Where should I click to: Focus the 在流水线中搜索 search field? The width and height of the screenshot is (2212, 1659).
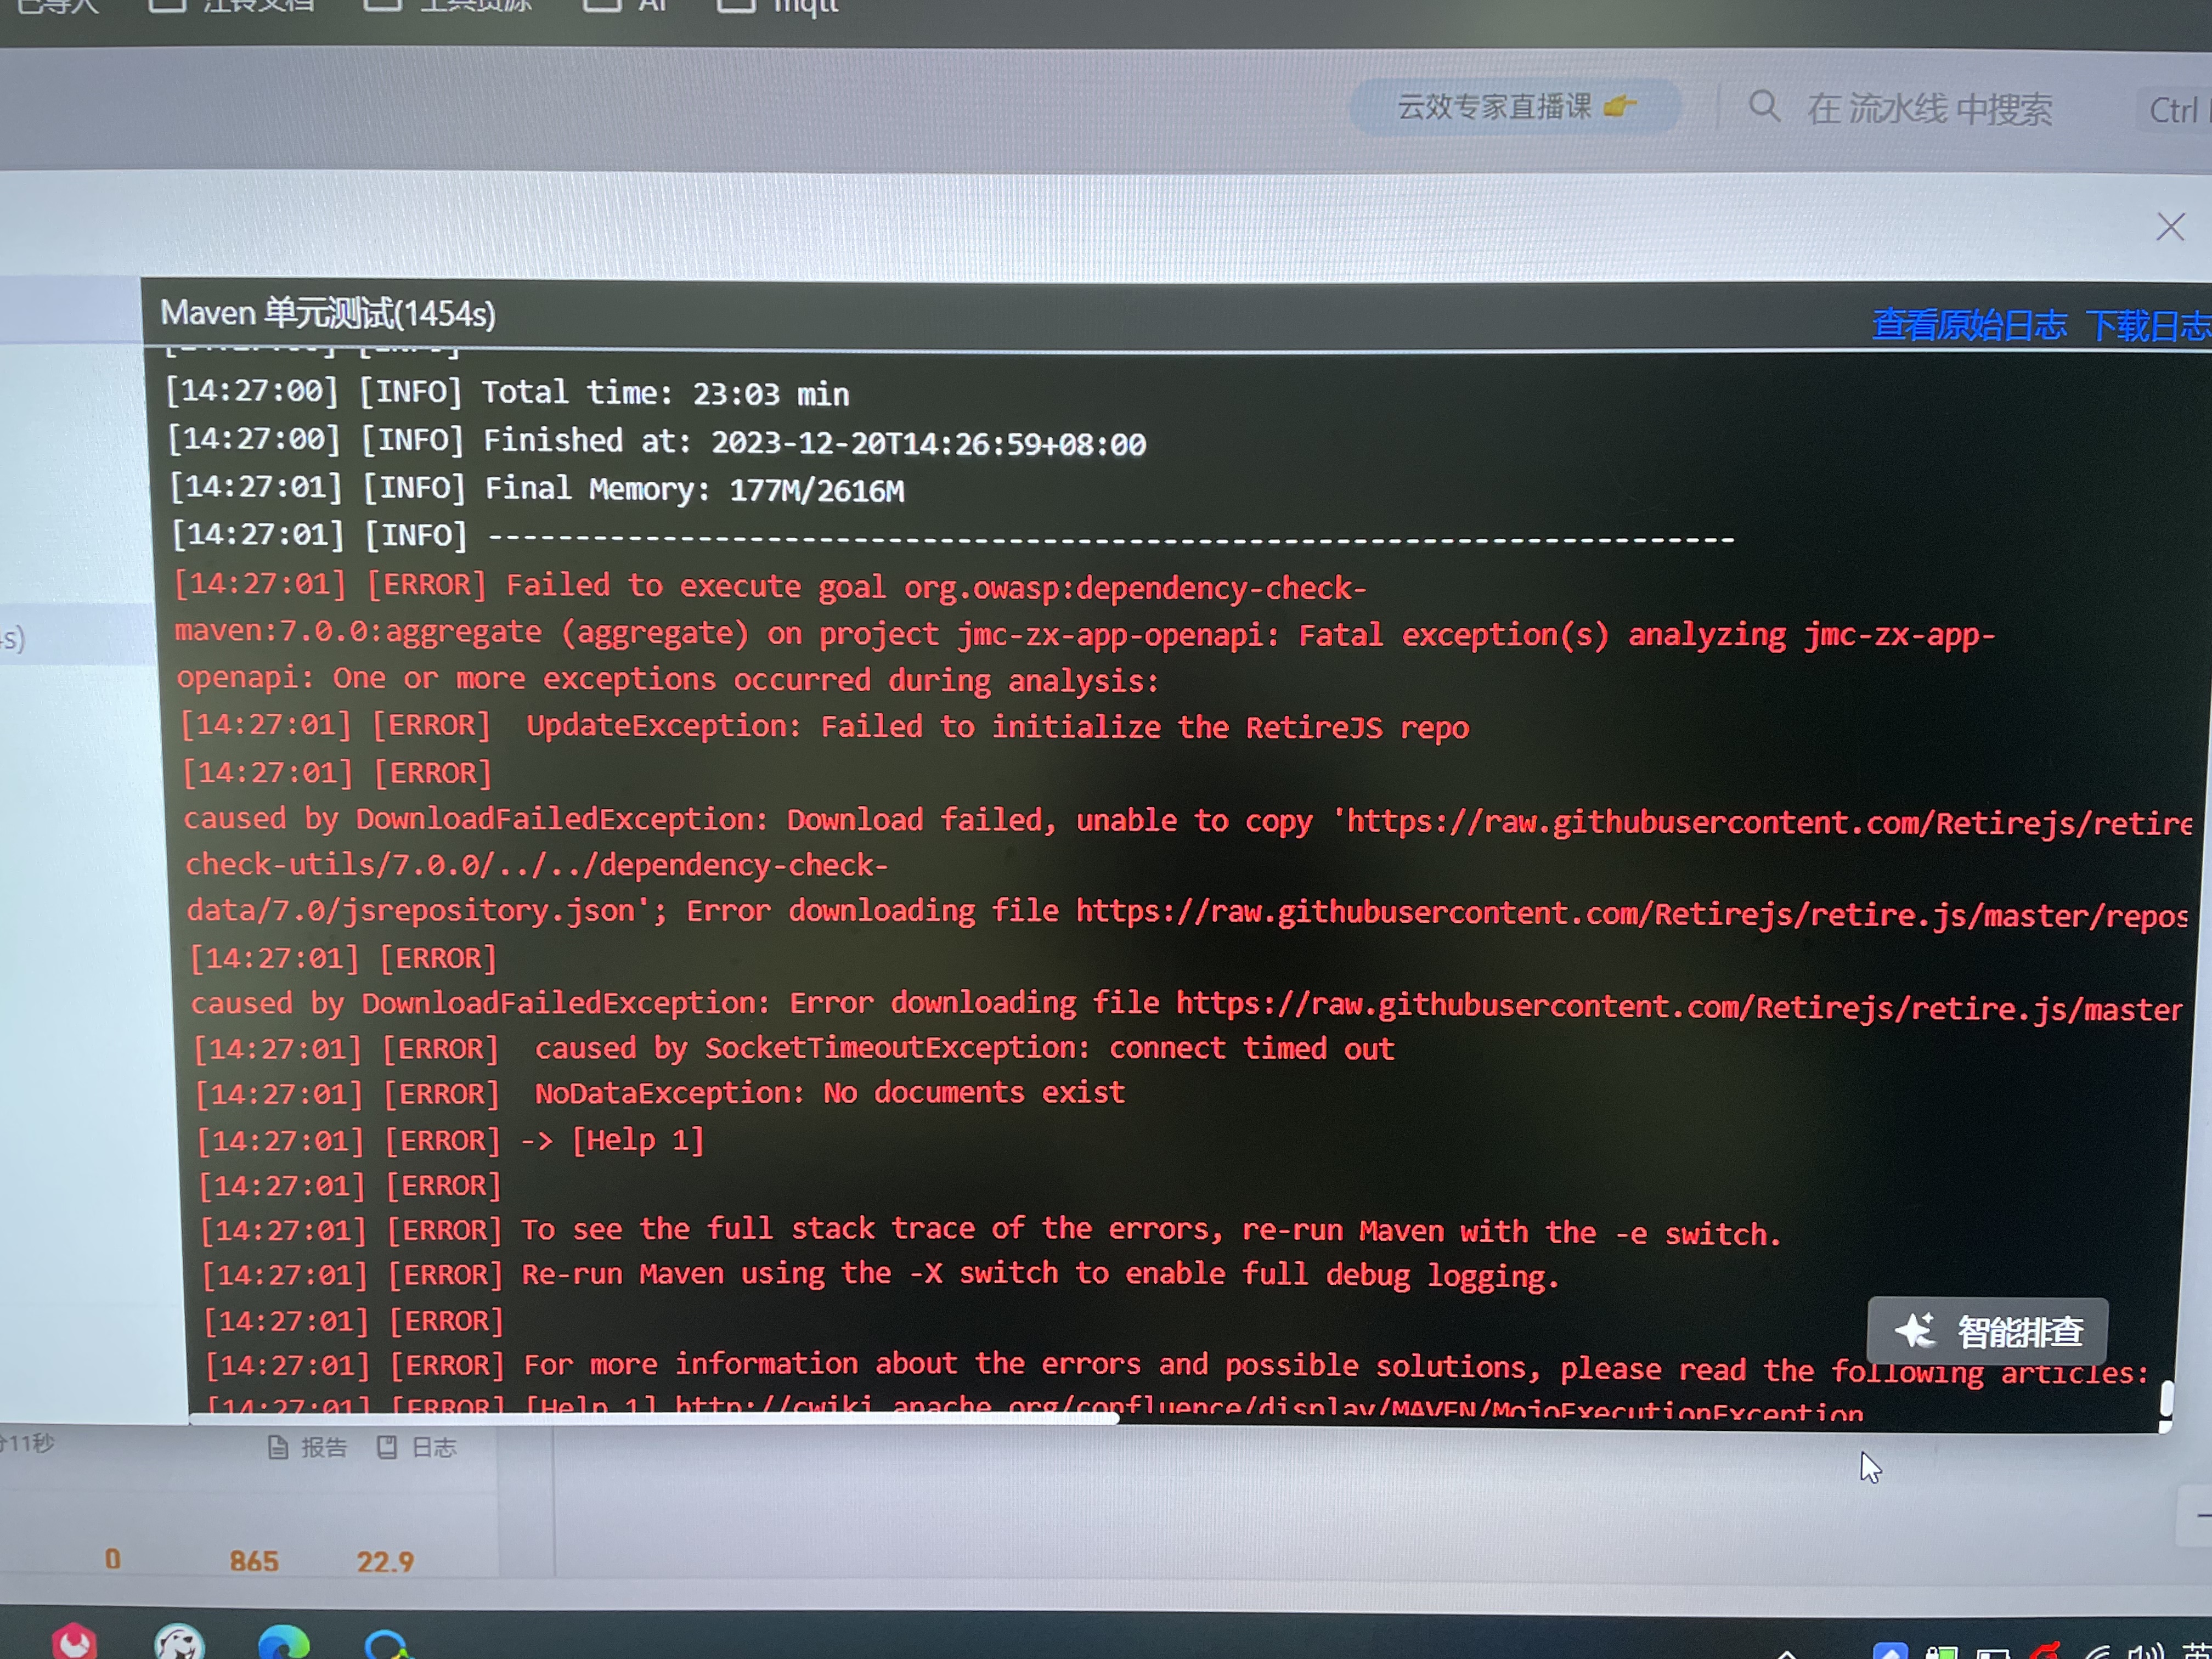(1929, 109)
